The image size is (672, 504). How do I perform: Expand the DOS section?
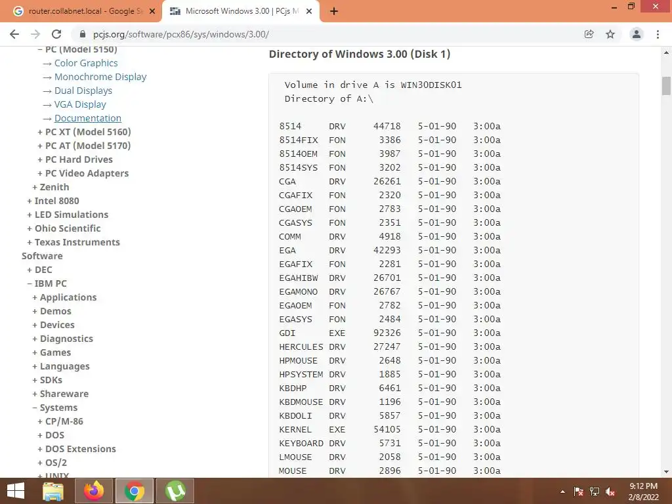coord(51,435)
